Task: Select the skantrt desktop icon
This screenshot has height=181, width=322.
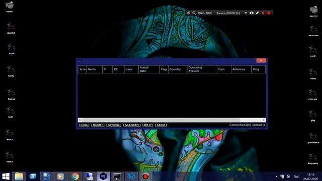Action: pos(11,29)
